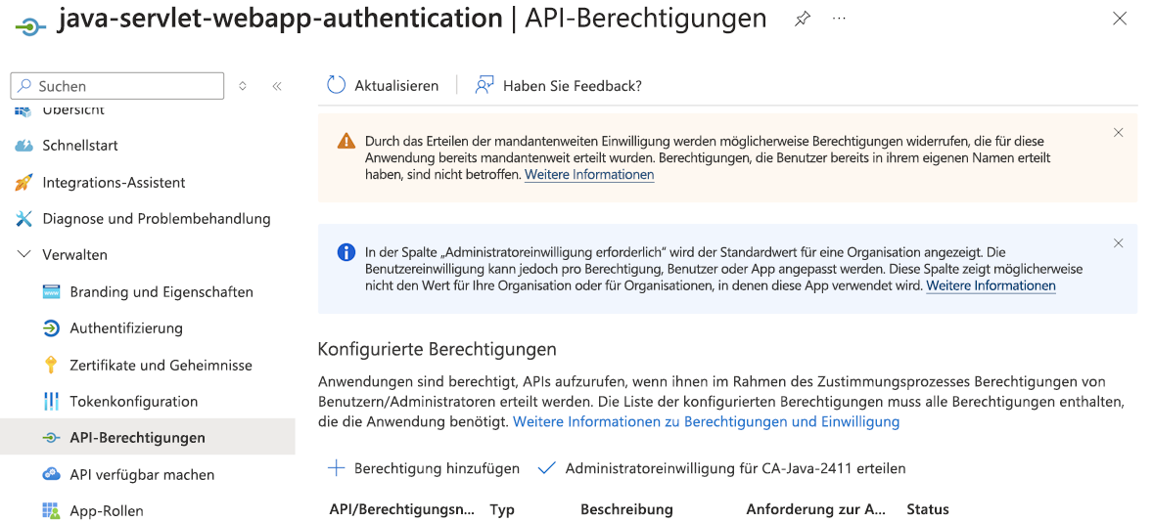
Task: Click the App-Rollen grid icon
Action: 52,510
